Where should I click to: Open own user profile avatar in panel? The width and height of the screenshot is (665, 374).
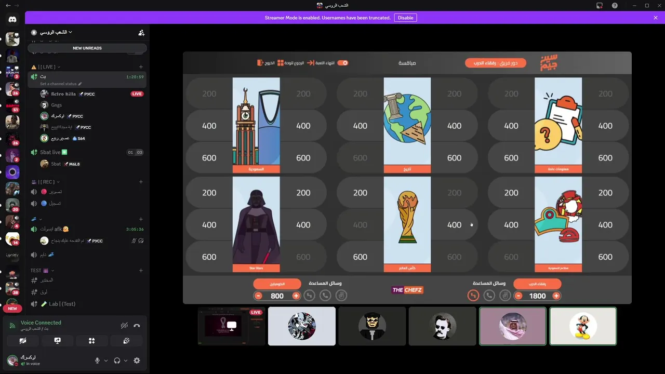[12, 360]
